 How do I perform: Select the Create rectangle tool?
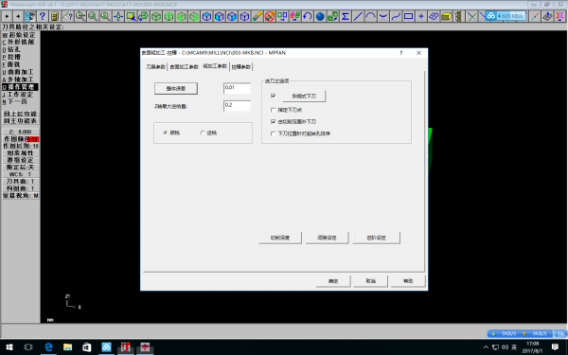[x=409, y=16]
